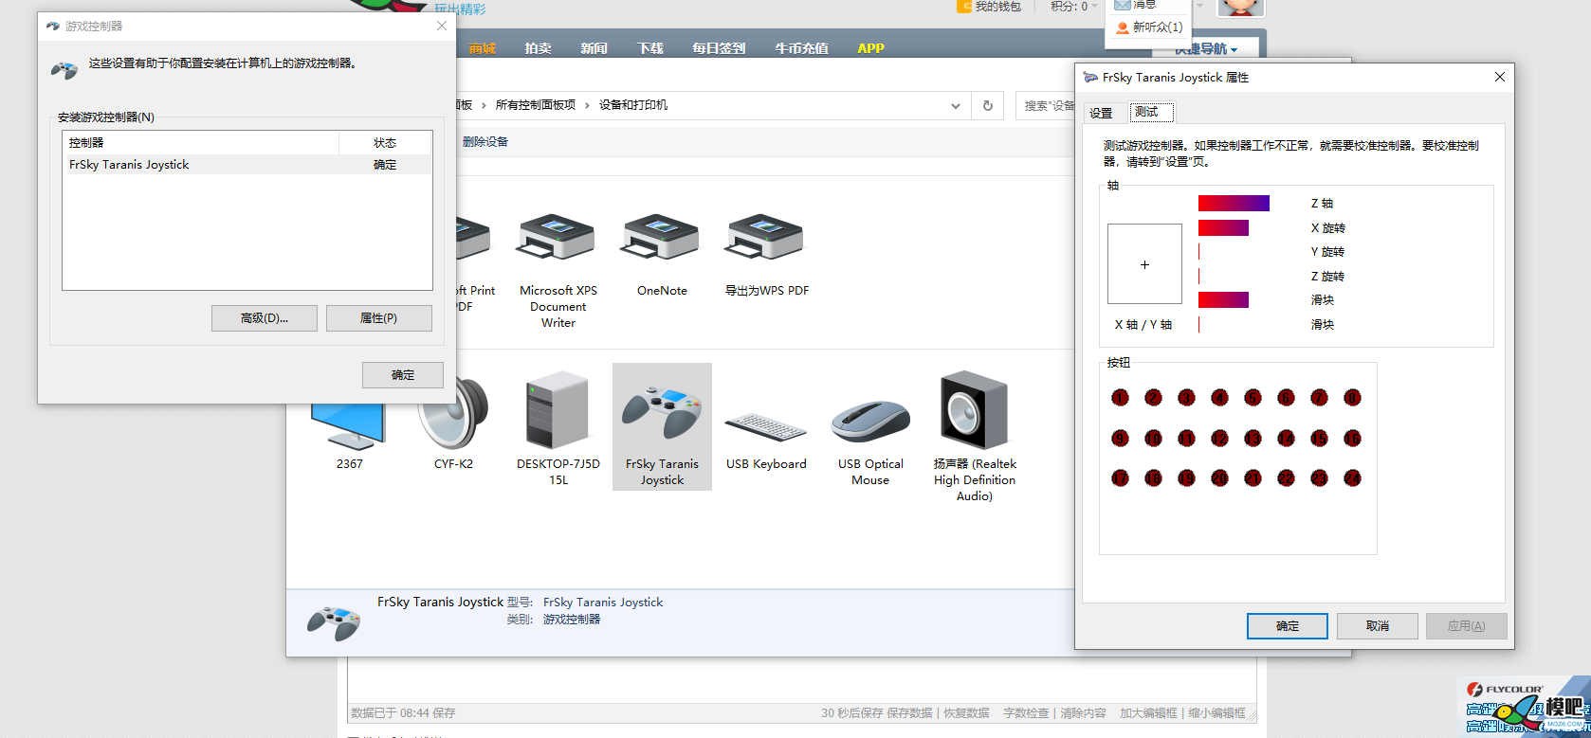The width and height of the screenshot is (1591, 738).
Task: Click button indicator 24 in joystick test
Action: point(1352,477)
